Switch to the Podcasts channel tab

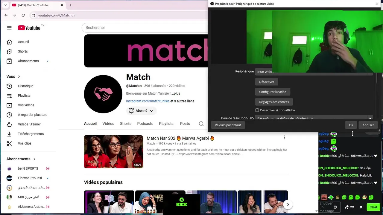(x=145, y=124)
